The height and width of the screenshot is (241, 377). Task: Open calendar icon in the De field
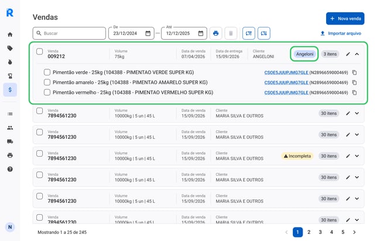click(148, 33)
